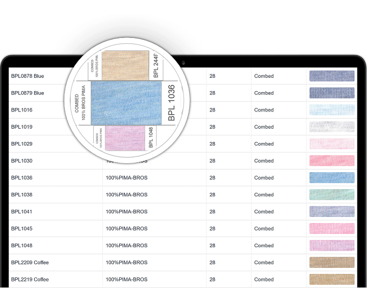Click the enlarged BPL 1036 blue fabric sample

coord(125,103)
